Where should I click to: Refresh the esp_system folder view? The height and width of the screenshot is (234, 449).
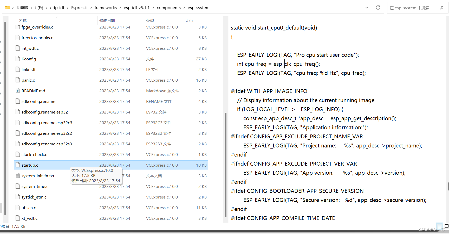click(x=378, y=8)
